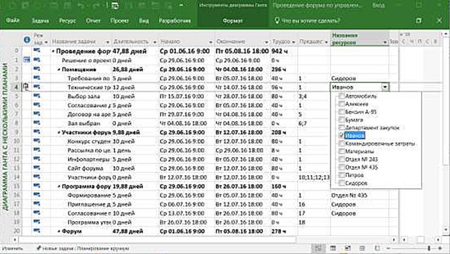Uncheck the Иванов resource checkbox
The width and height of the screenshot is (450, 254).
[342, 136]
